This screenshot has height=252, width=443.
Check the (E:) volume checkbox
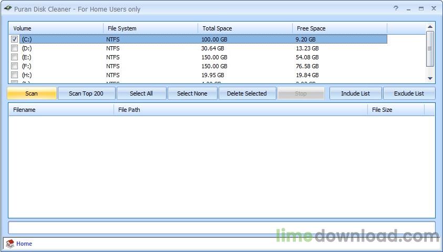14,57
